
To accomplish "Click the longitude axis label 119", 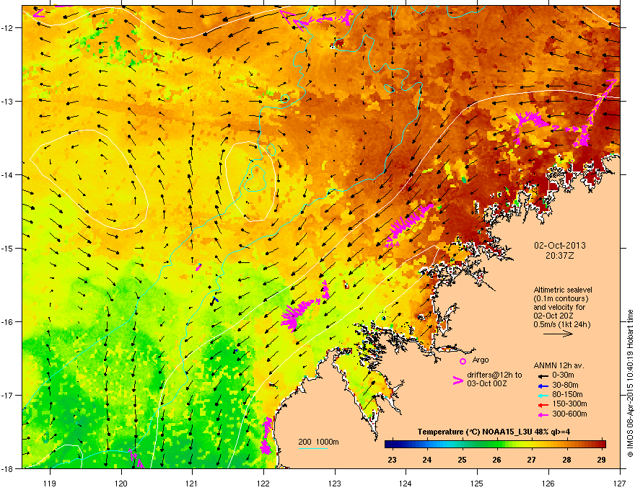I will 50,483.
